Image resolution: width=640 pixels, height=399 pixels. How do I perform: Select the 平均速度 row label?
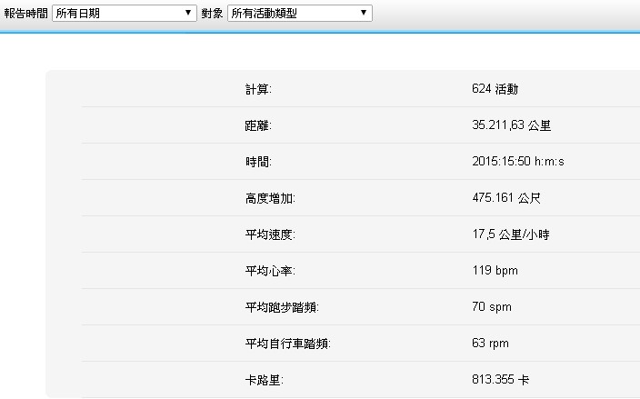[x=270, y=234]
